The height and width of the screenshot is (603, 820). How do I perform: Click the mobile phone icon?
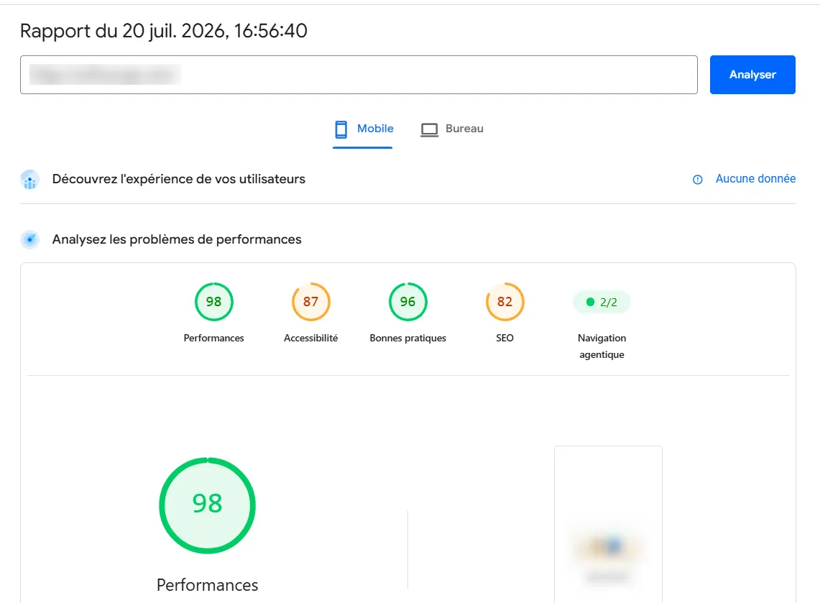click(341, 129)
